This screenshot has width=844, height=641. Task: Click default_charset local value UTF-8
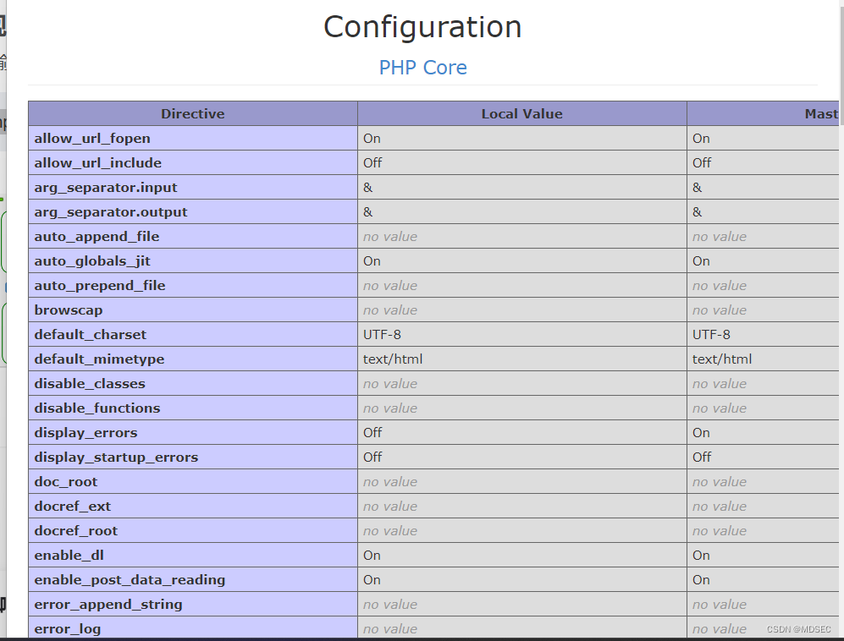point(382,335)
